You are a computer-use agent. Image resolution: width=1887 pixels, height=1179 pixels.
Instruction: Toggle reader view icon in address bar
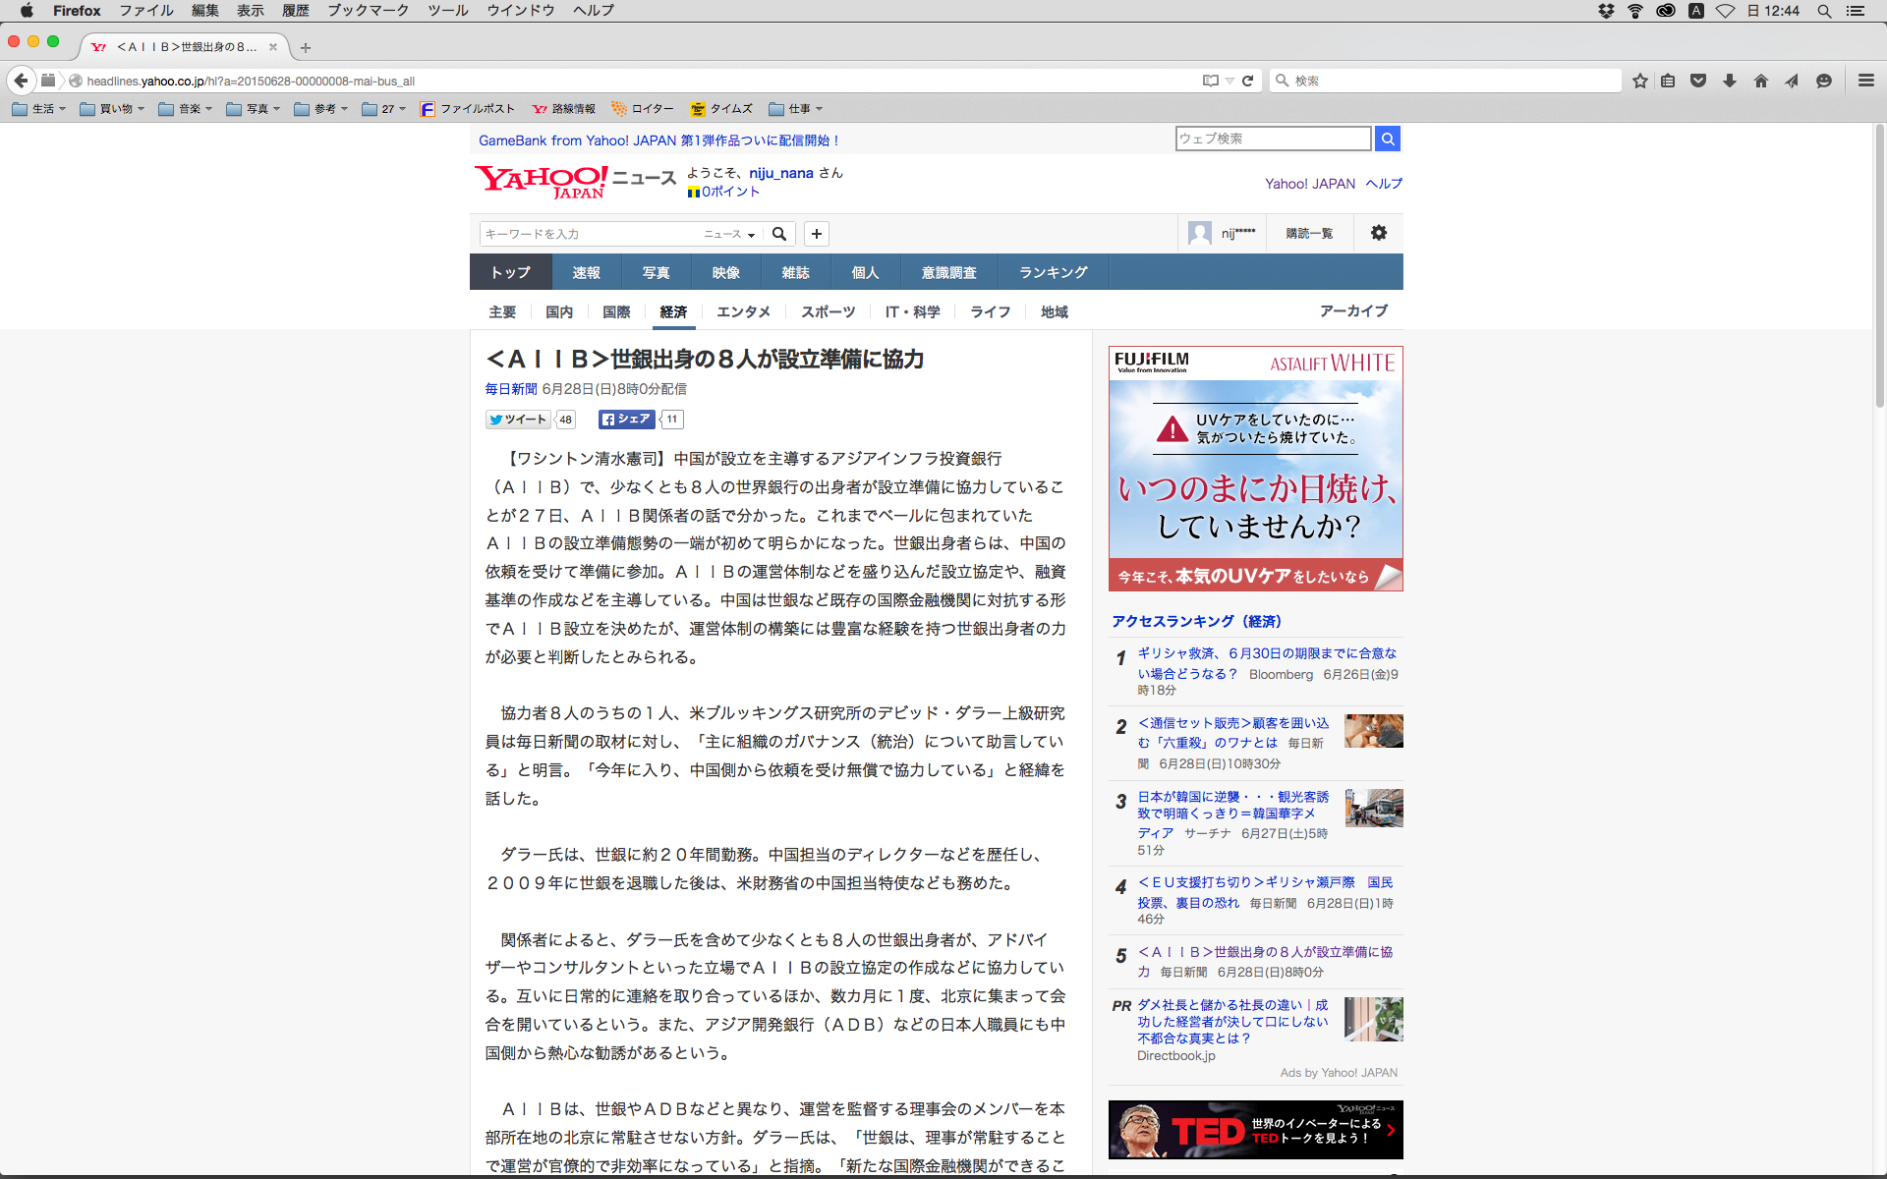click(x=1210, y=81)
